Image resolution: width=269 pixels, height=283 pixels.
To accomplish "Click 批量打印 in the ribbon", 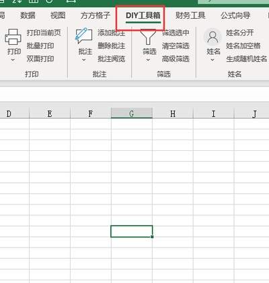I will (x=40, y=46).
